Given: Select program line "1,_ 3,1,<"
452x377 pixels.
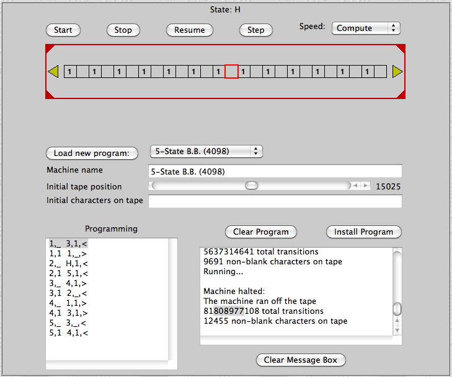Looking at the screenshot, I should 68,244.
